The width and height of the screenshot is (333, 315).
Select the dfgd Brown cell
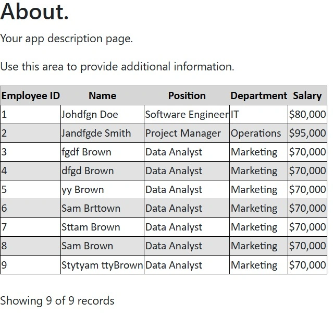click(102, 171)
